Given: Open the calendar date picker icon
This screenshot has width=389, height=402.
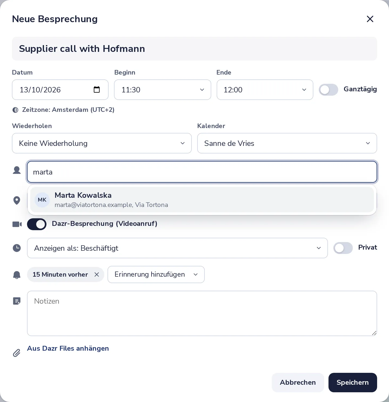Looking at the screenshot, I should 96,89.
